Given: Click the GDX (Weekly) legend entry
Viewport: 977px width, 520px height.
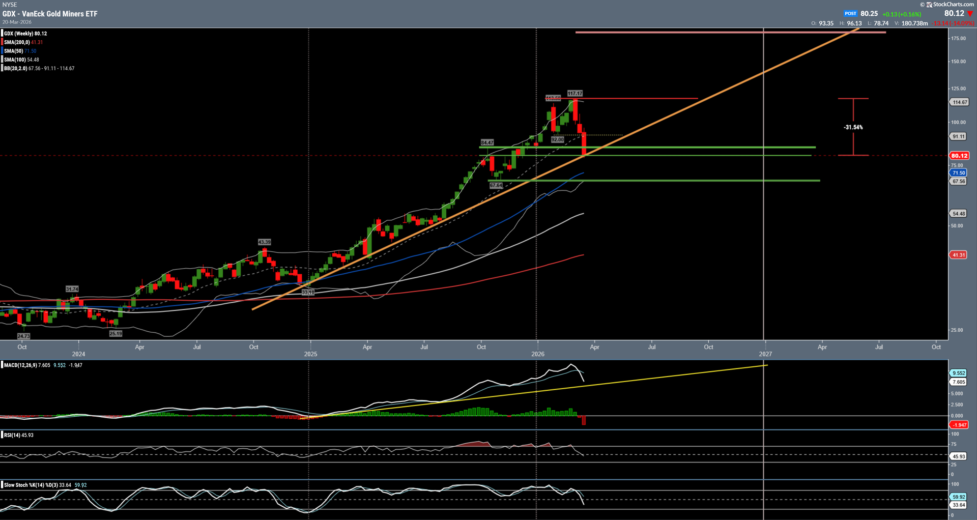Looking at the screenshot, I should coord(25,34).
